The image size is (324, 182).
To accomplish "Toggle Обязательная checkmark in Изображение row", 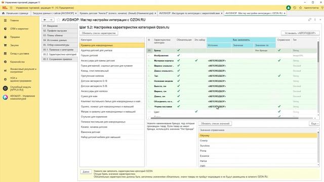I will (x=179, y=55).
